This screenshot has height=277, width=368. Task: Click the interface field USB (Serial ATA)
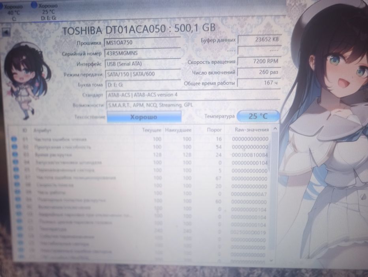[143, 64]
